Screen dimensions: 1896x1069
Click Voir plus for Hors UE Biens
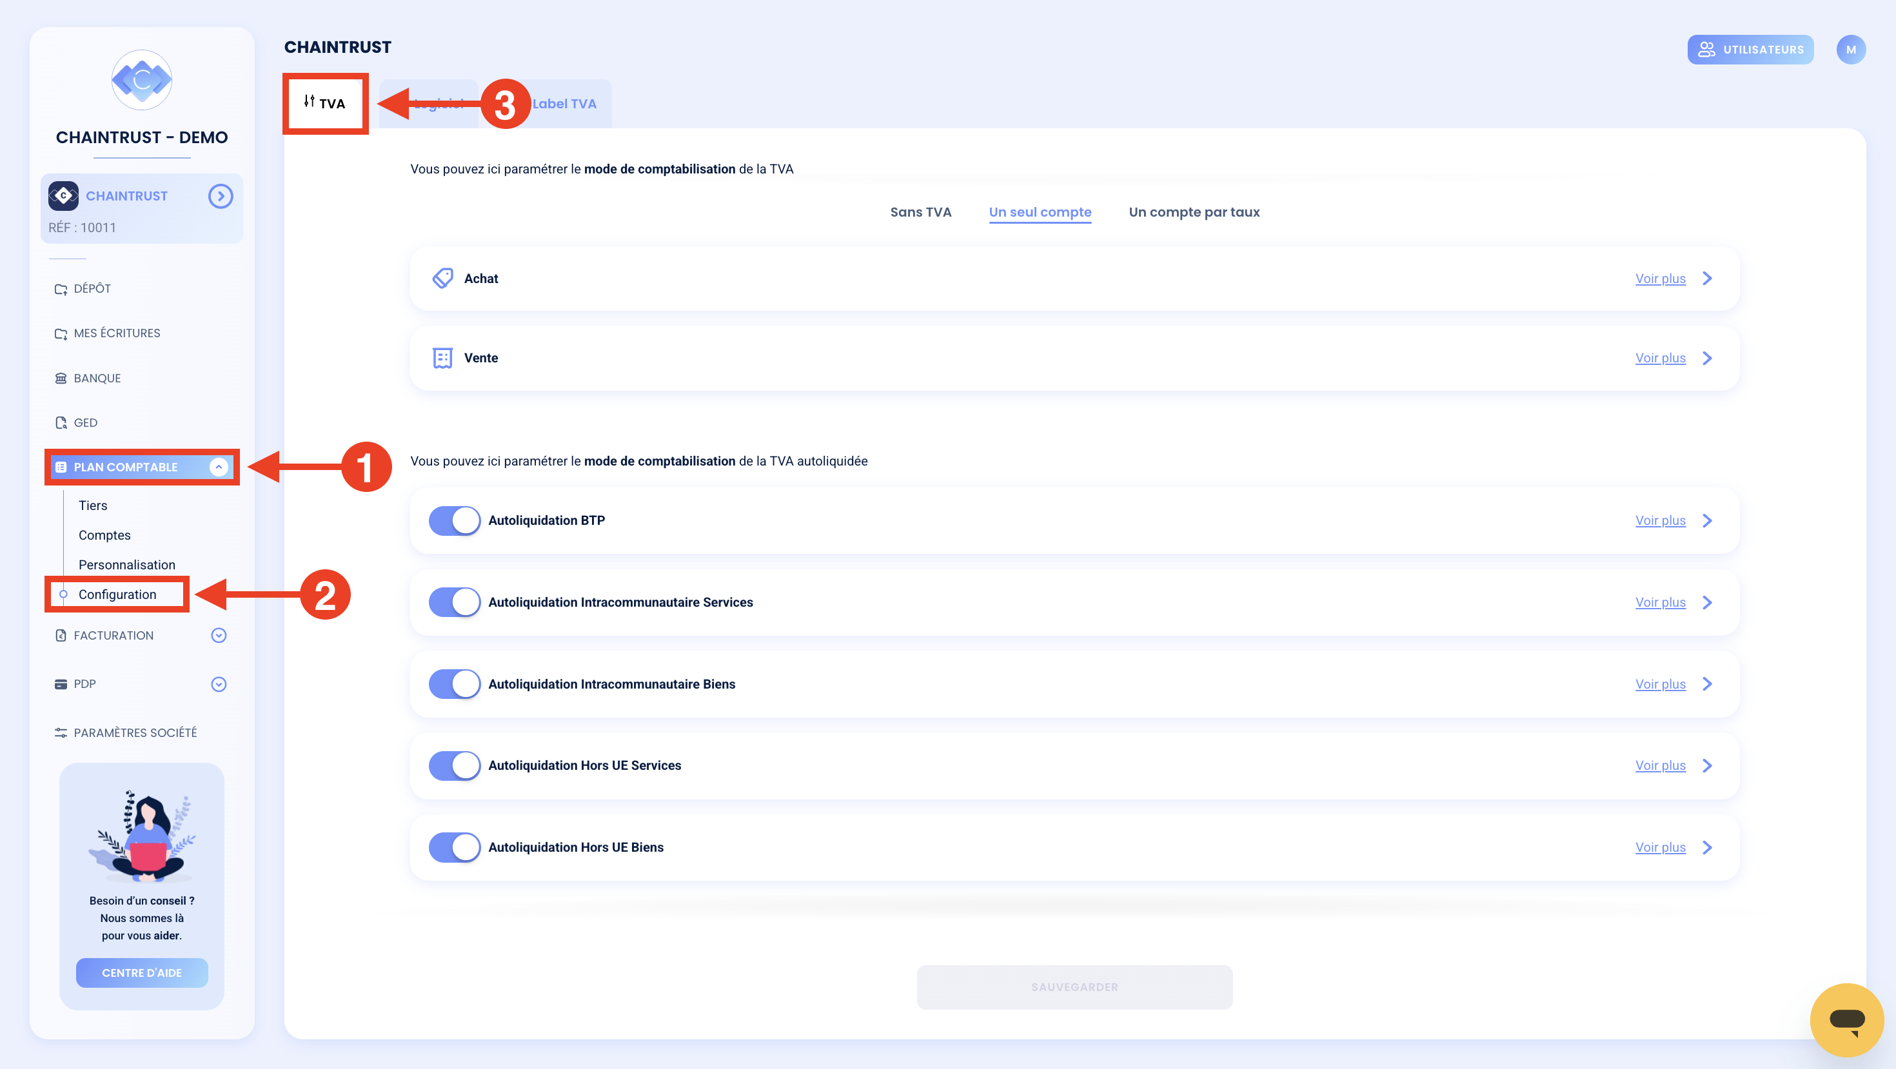[x=1661, y=848]
